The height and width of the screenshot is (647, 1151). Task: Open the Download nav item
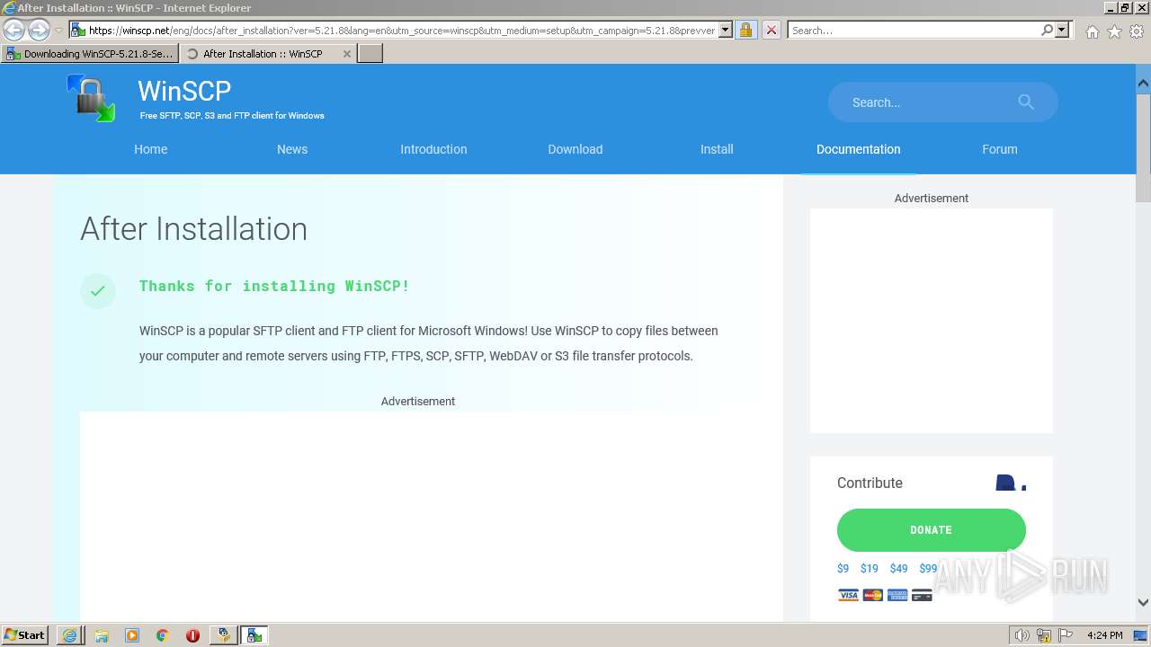[x=575, y=149]
